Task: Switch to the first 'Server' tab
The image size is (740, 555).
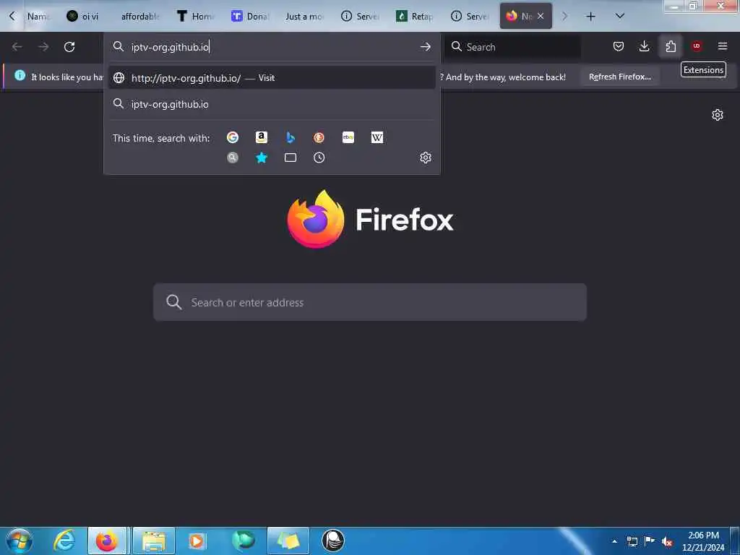Action: (x=360, y=17)
